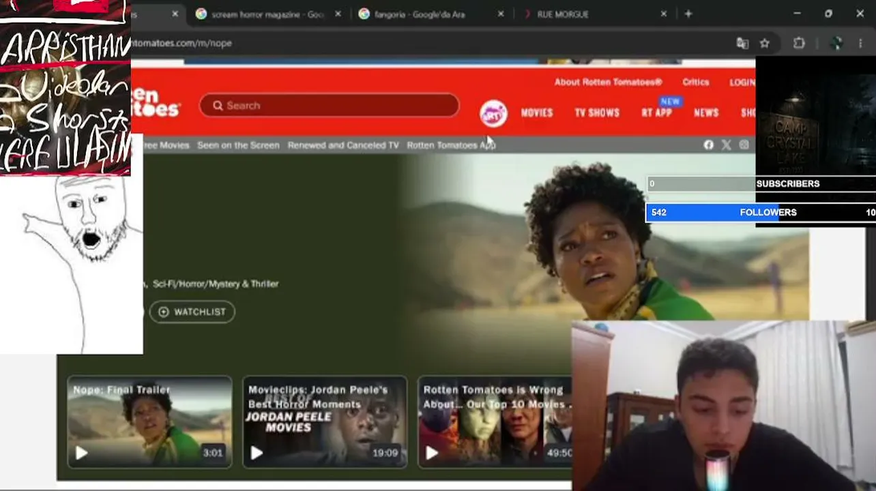Click the magnifier icon in Search box
Image resolution: width=876 pixels, height=491 pixels.
pyautogui.click(x=218, y=106)
